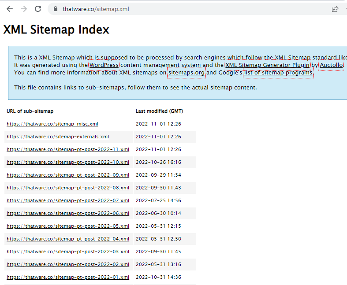Visit the sitemaps.org link

point(187,73)
